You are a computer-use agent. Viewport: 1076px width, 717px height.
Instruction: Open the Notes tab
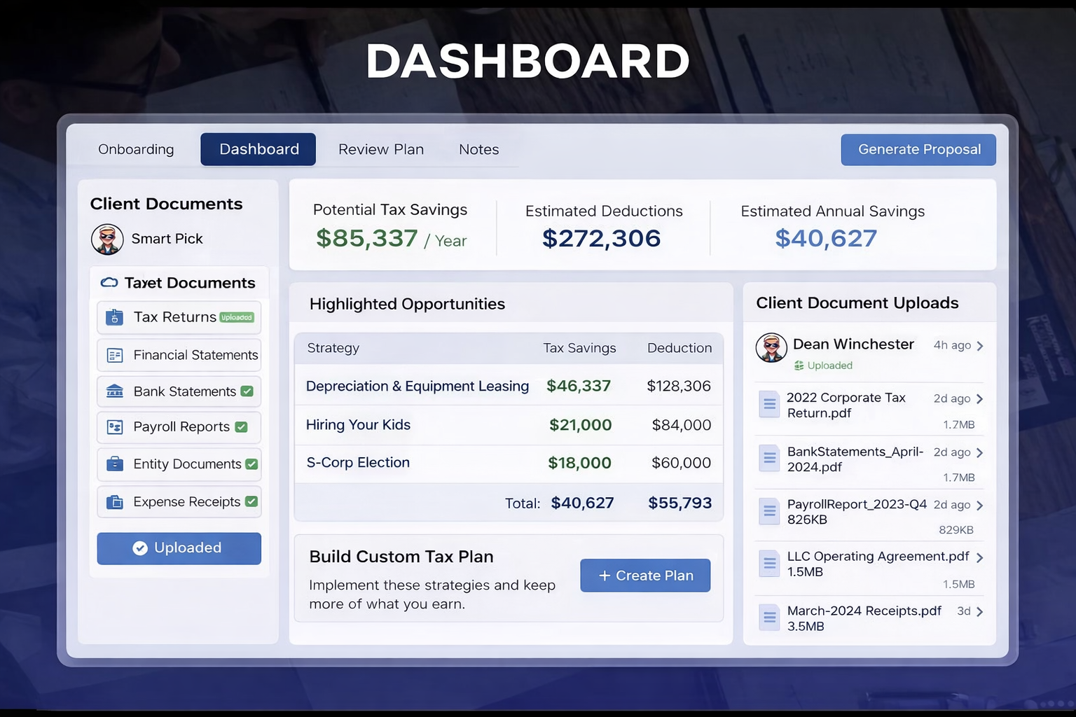(478, 149)
